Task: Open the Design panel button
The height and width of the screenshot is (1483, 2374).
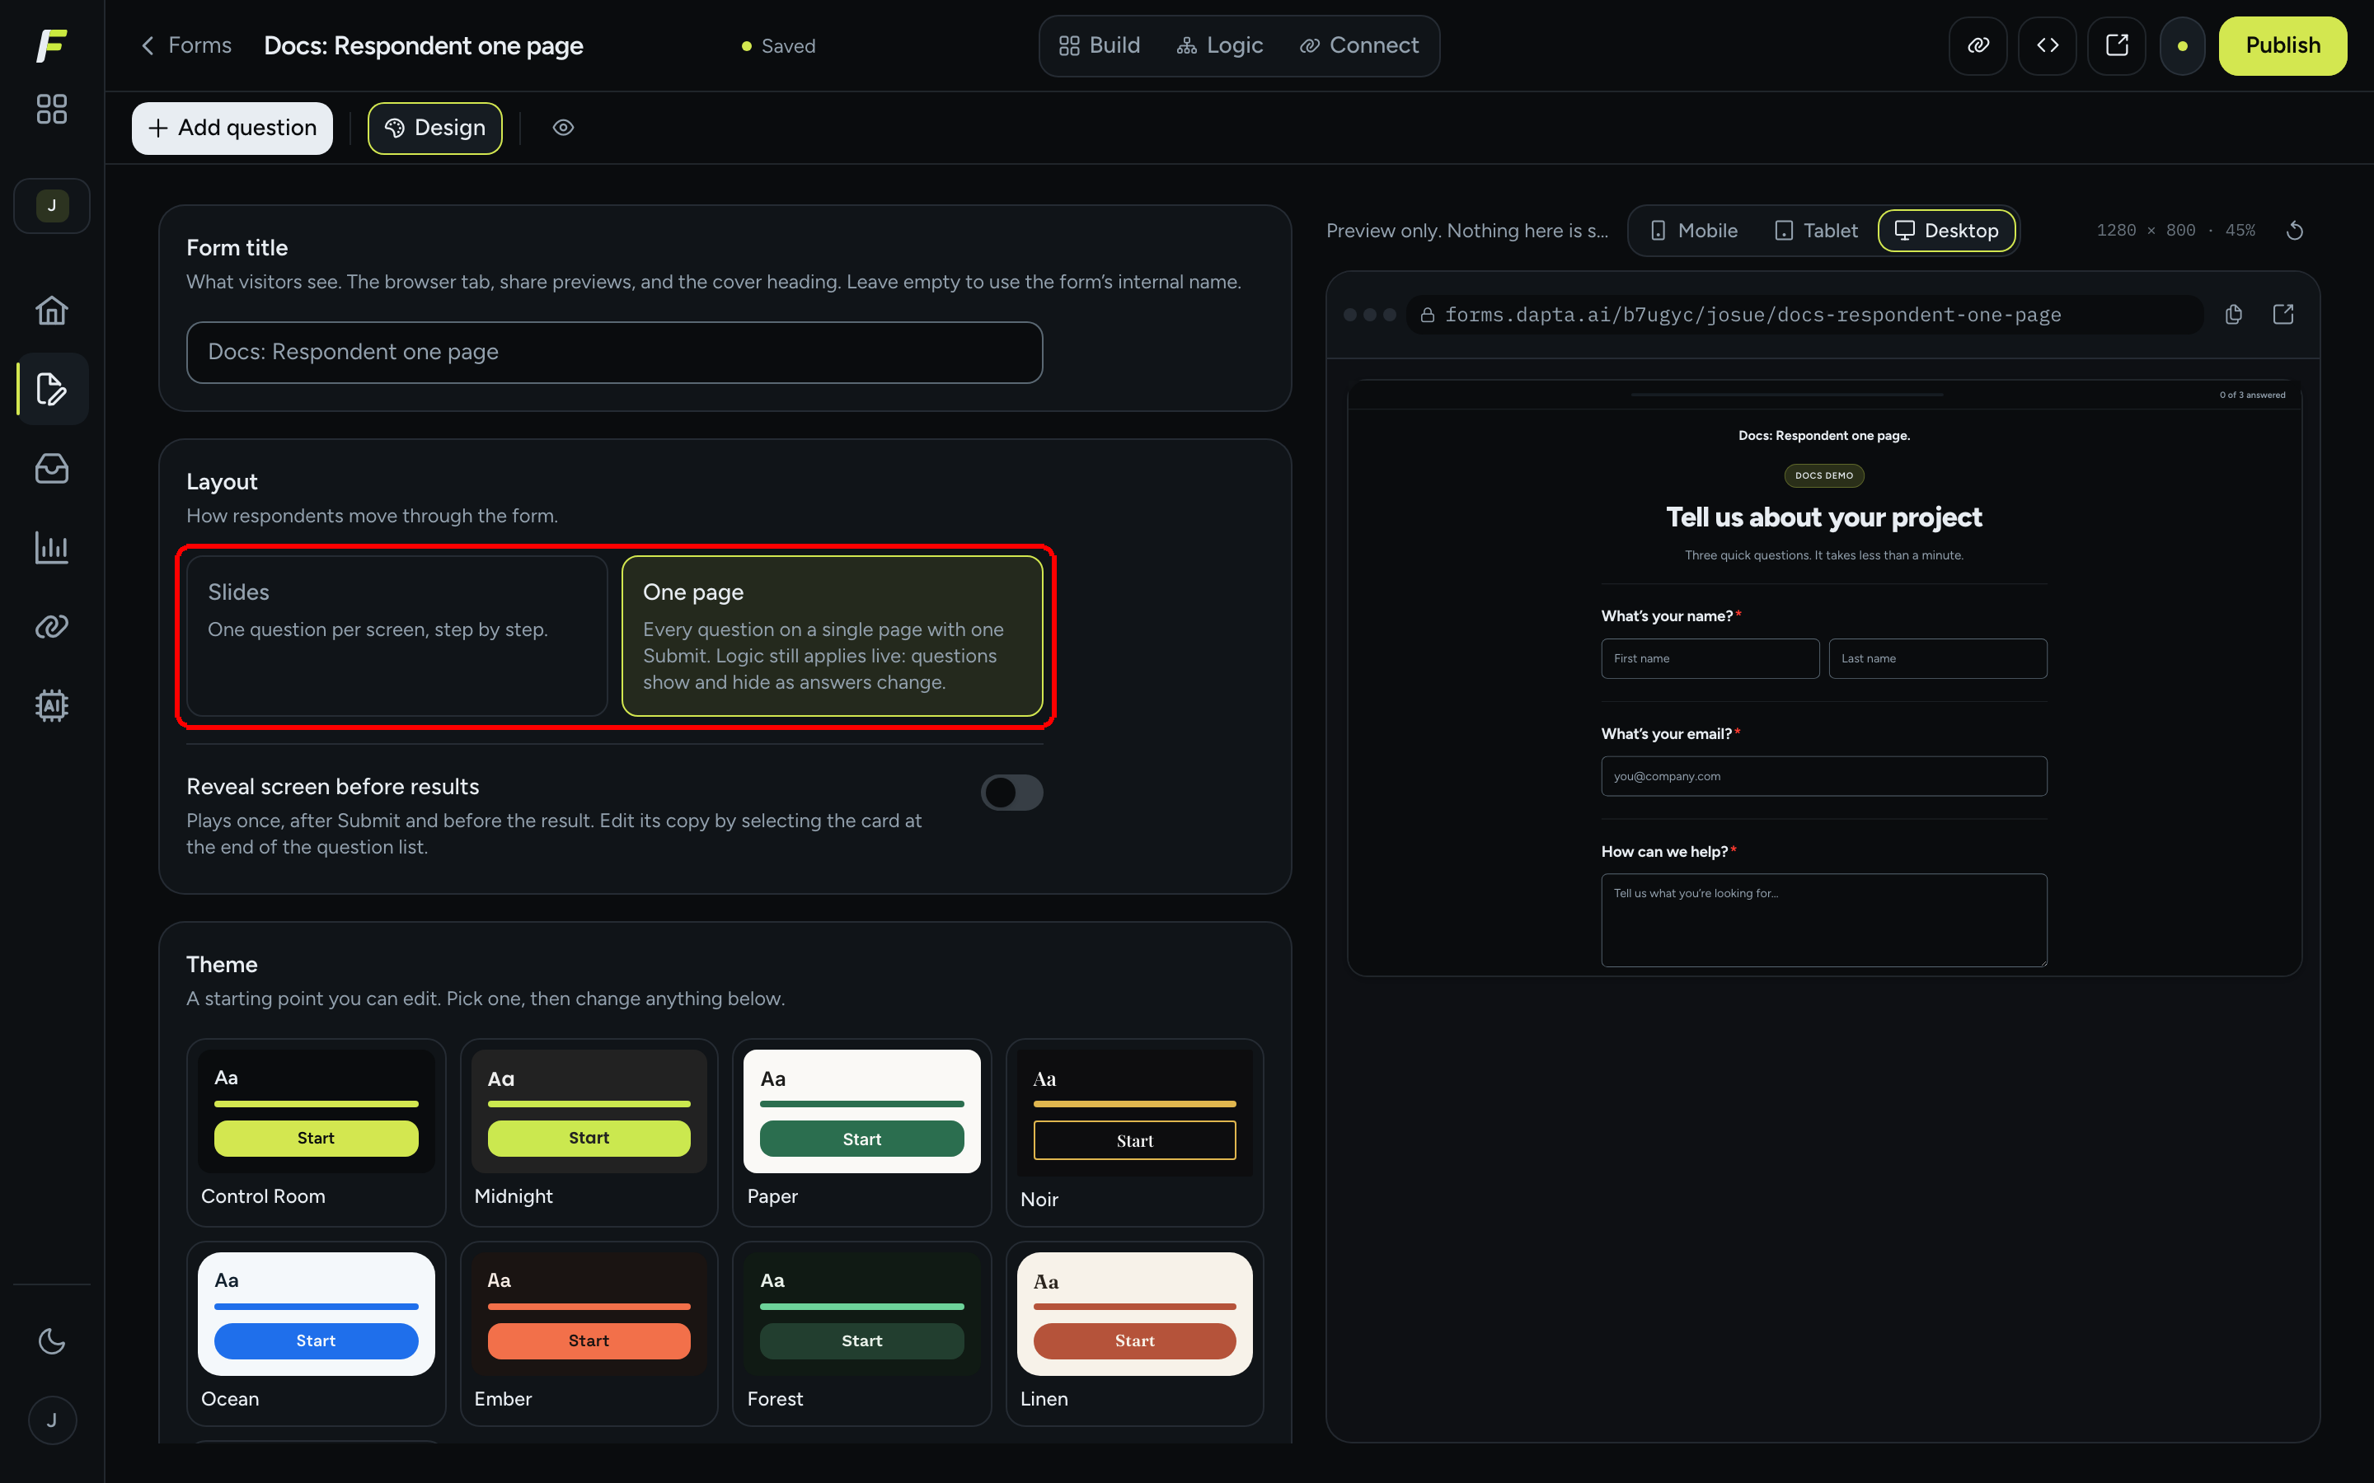Action: pos(434,128)
